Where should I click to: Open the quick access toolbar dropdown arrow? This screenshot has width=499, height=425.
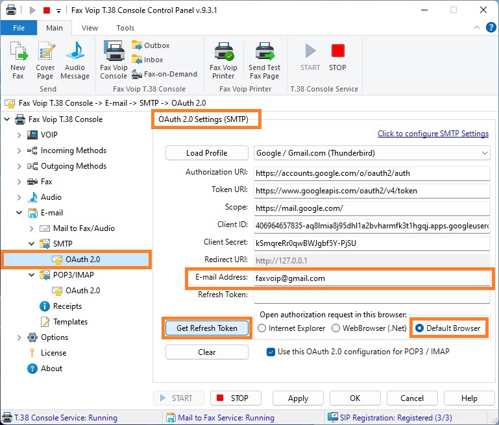(x=58, y=11)
